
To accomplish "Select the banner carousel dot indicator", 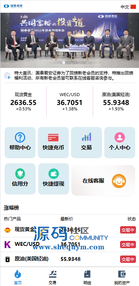I will 64,63.
